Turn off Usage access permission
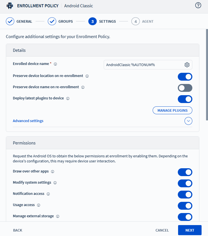208x236 pixels. pyautogui.click(x=185, y=206)
